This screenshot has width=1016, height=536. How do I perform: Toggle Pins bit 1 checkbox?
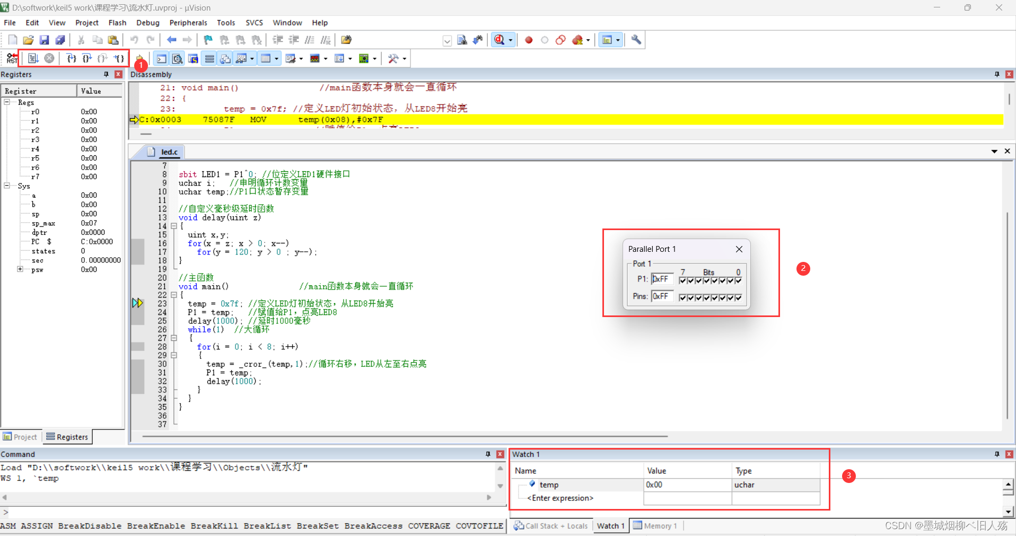pyautogui.click(x=730, y=297)
